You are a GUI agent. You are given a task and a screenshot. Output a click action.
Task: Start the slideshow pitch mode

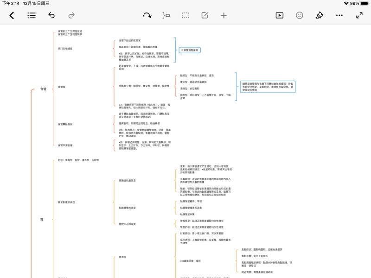[x=280, y=16]
